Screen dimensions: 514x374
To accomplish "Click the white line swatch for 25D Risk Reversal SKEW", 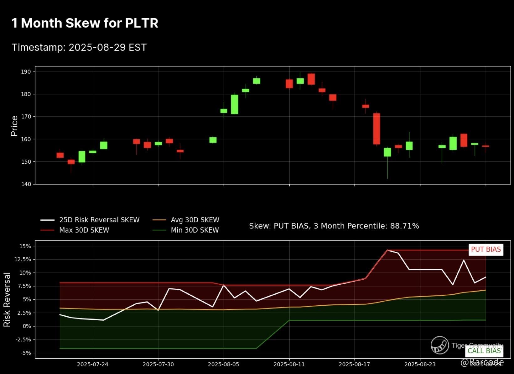I will (48, 220).
